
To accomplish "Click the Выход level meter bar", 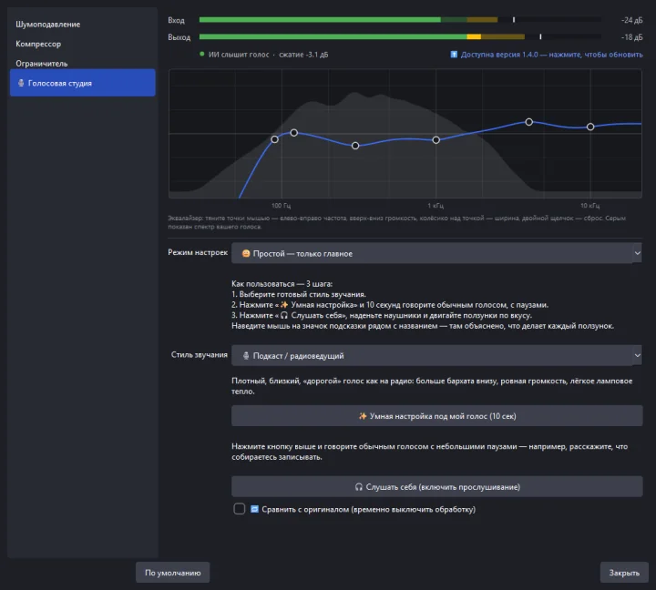I will click(400, 36).
